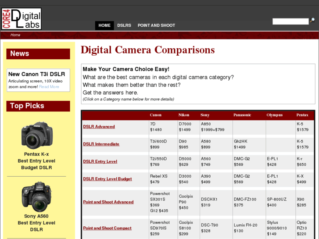Click the Core4 Digital Labs logo
The width and height of the screenshot is (319, 239).
coord(22,19)
